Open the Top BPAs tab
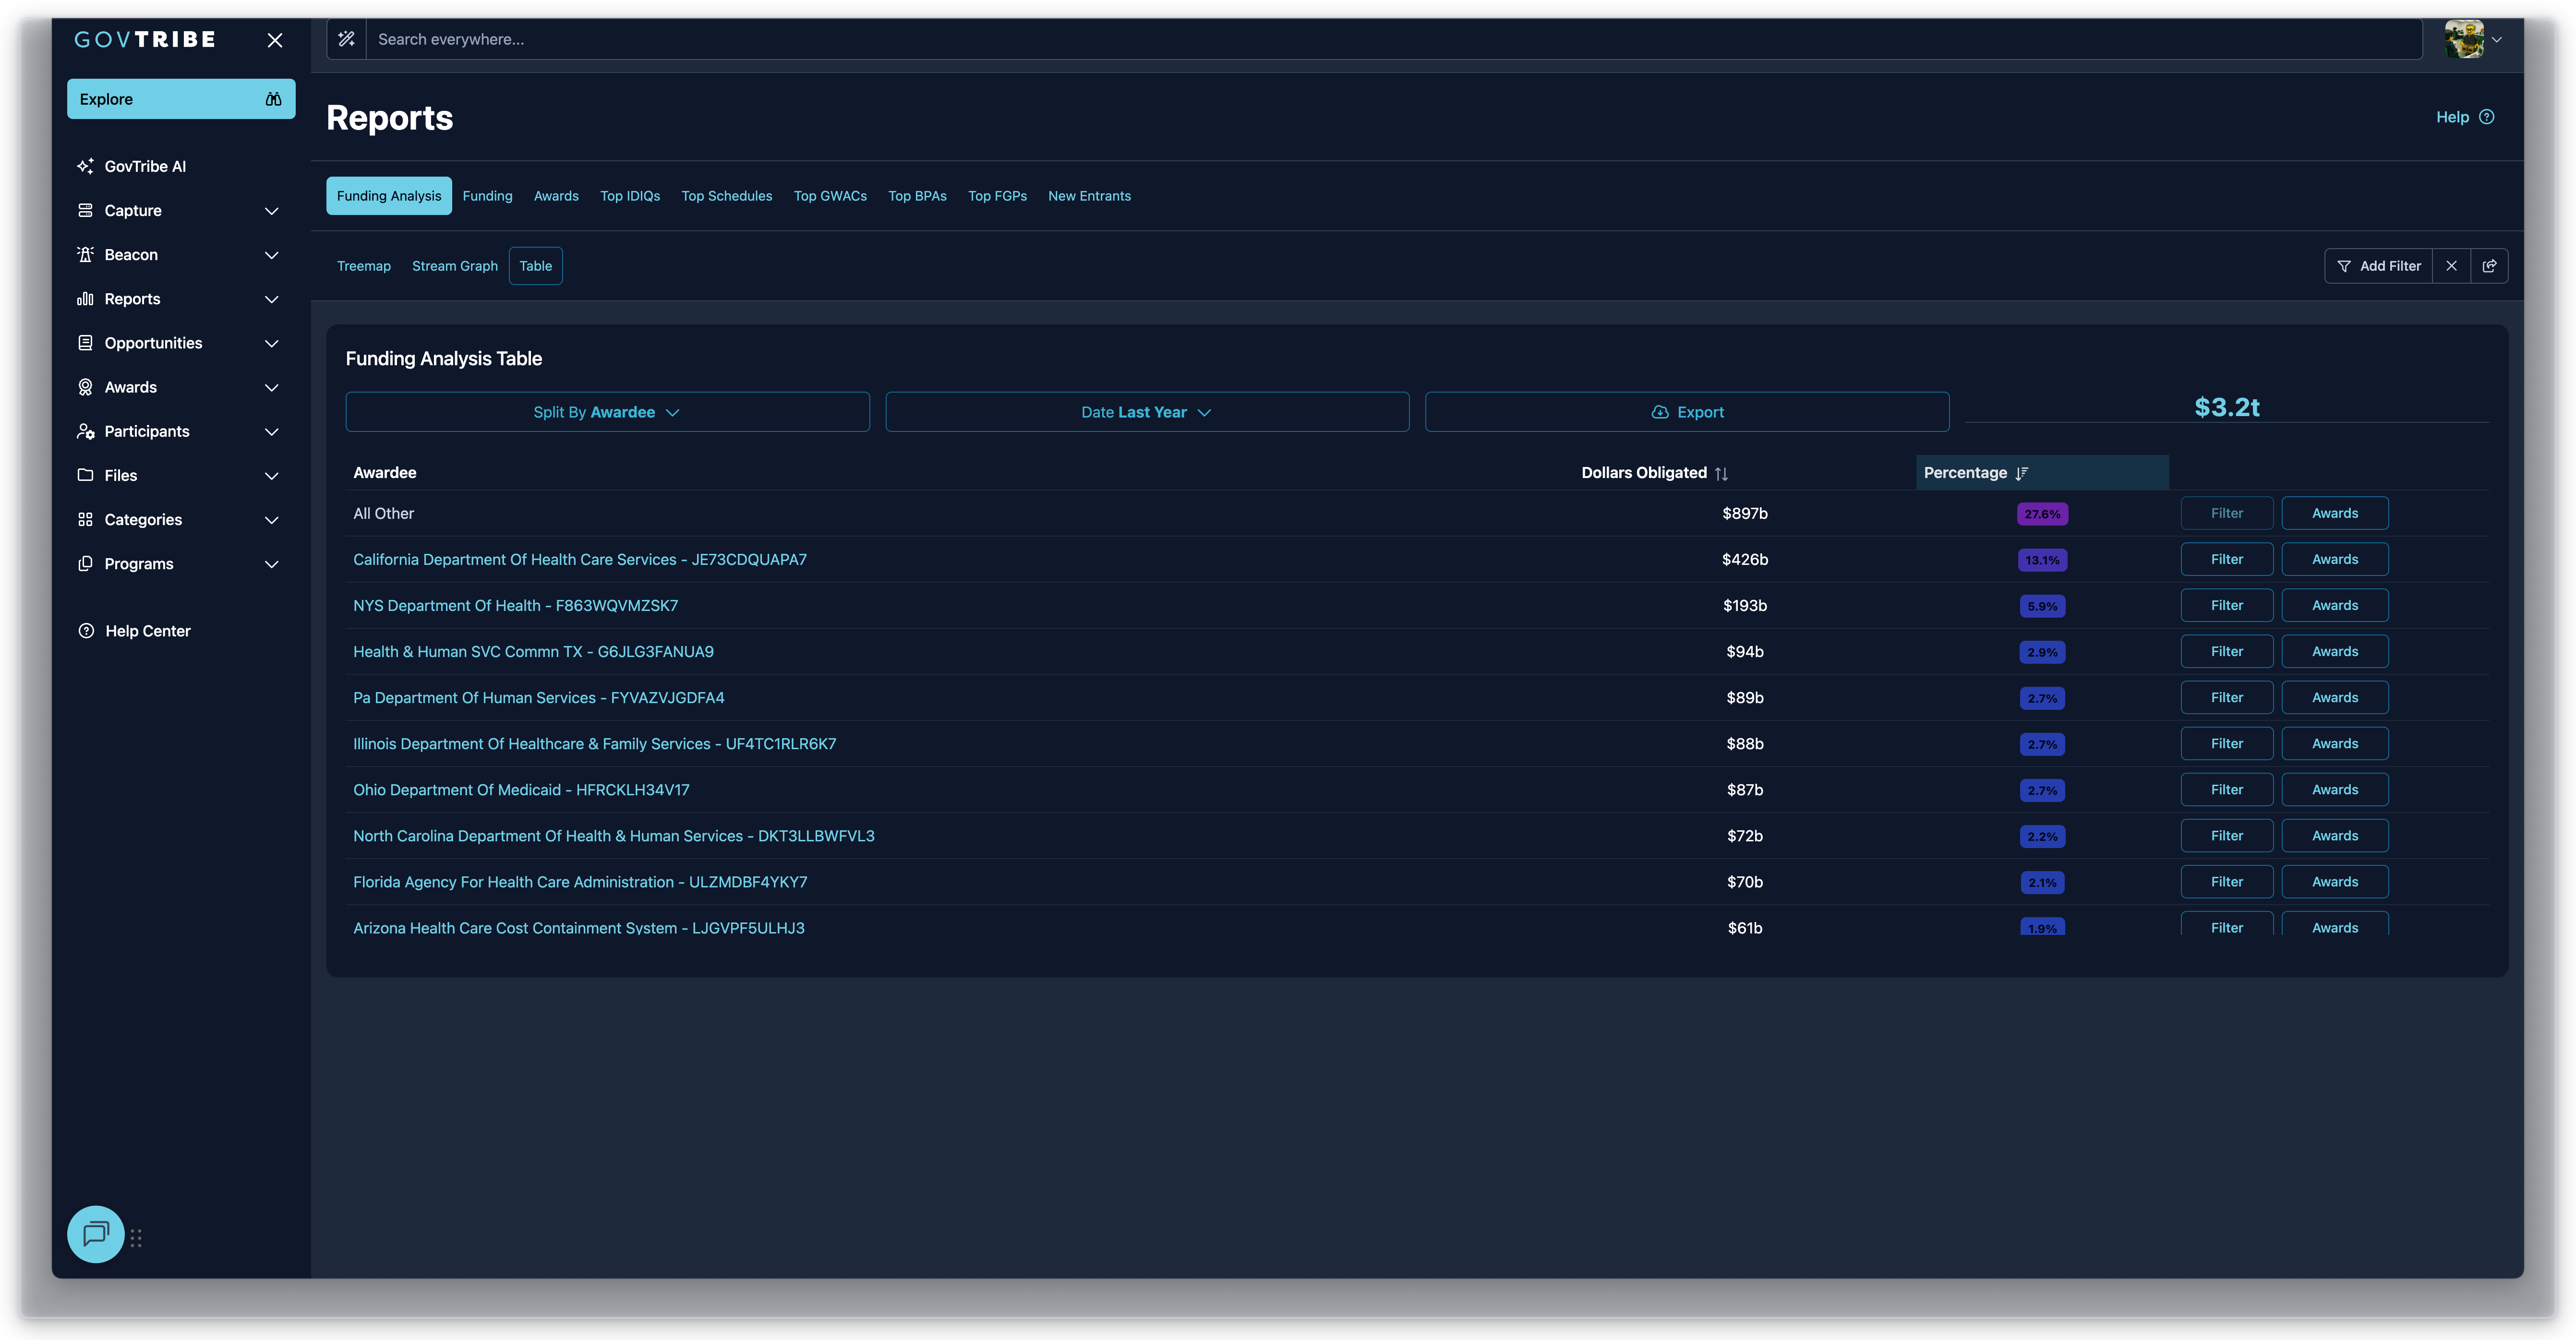 pyautogui.click(x=917, y=196)
